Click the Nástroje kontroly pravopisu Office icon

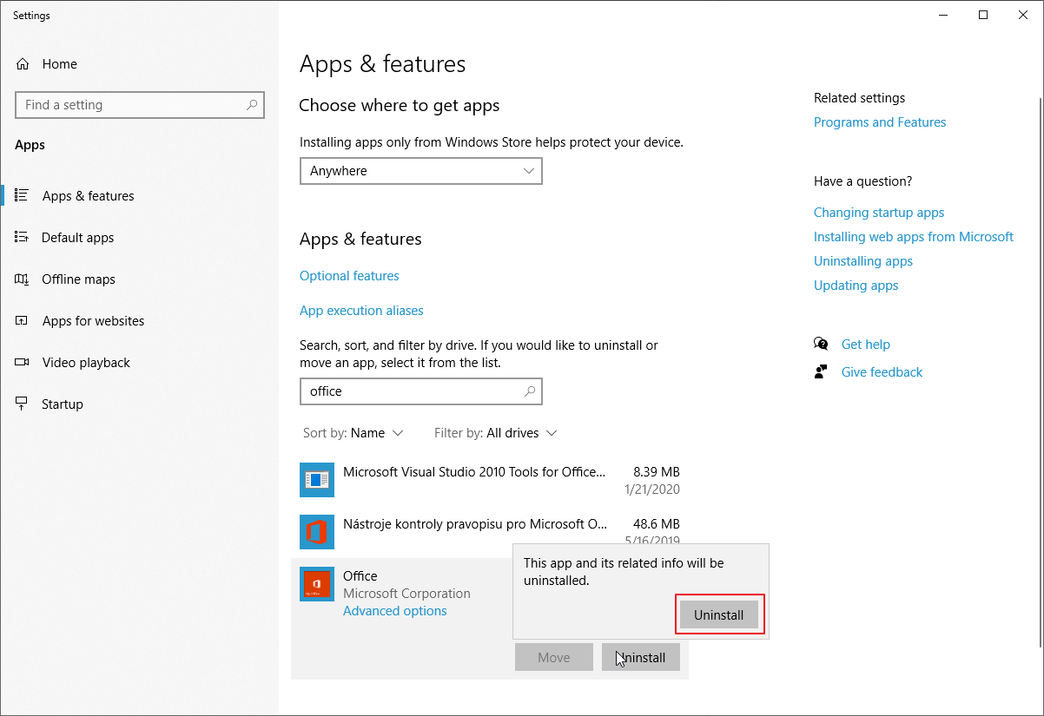pyautogui.click(x=317, y=532)
